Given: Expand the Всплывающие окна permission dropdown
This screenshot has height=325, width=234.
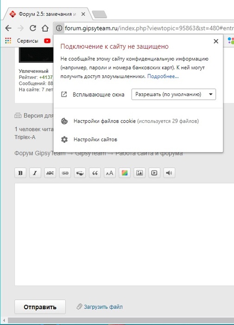Looking at the screenshot, I should [174, 94].
